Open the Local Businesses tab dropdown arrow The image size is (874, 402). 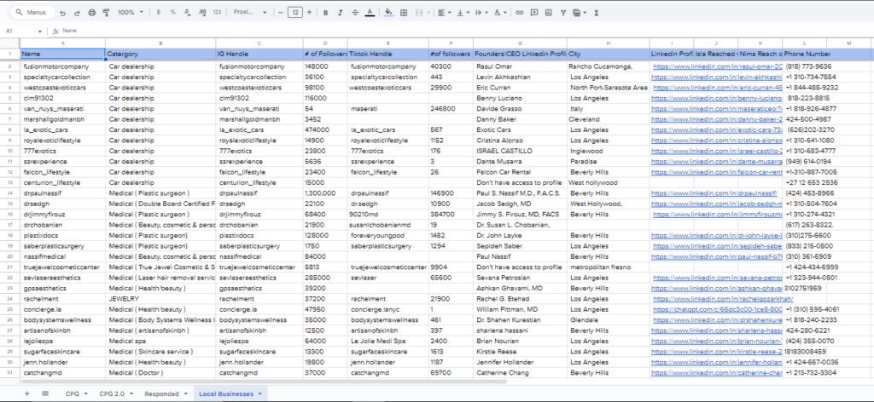[259, 393]
